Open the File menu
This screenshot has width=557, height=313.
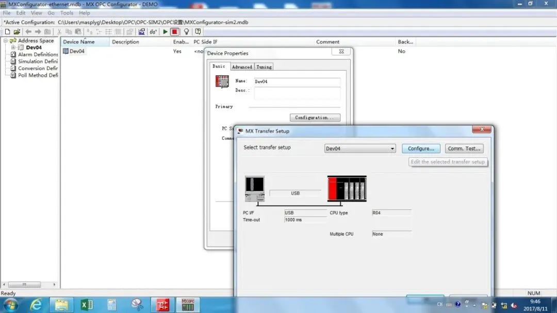pyautogui.click(x=7, y=13)
